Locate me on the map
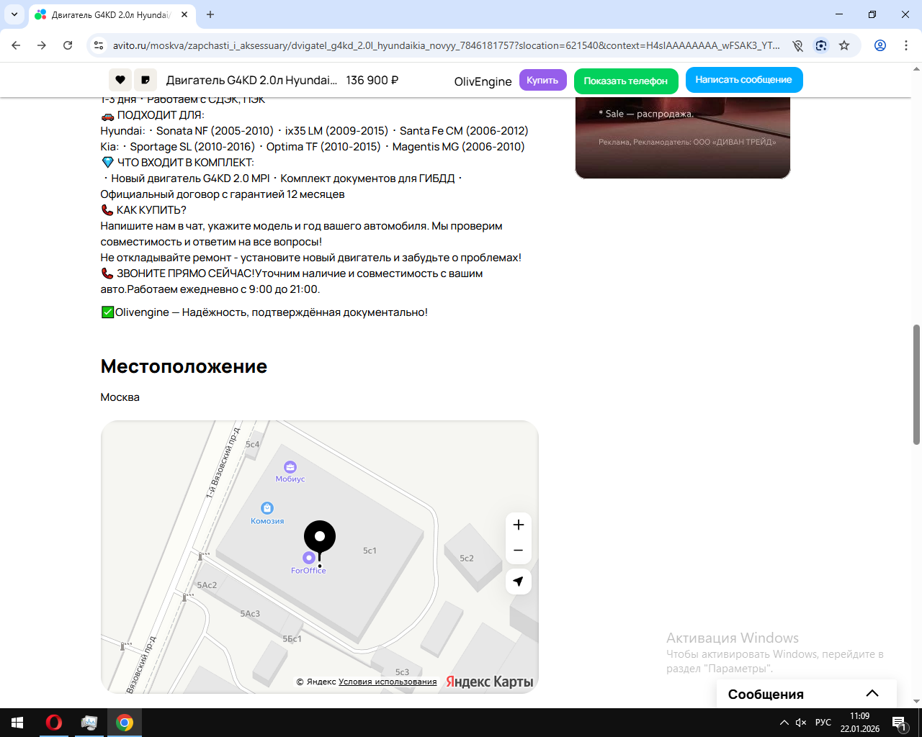The width and height of the screenshot is (922, 737). click(519, 582)
